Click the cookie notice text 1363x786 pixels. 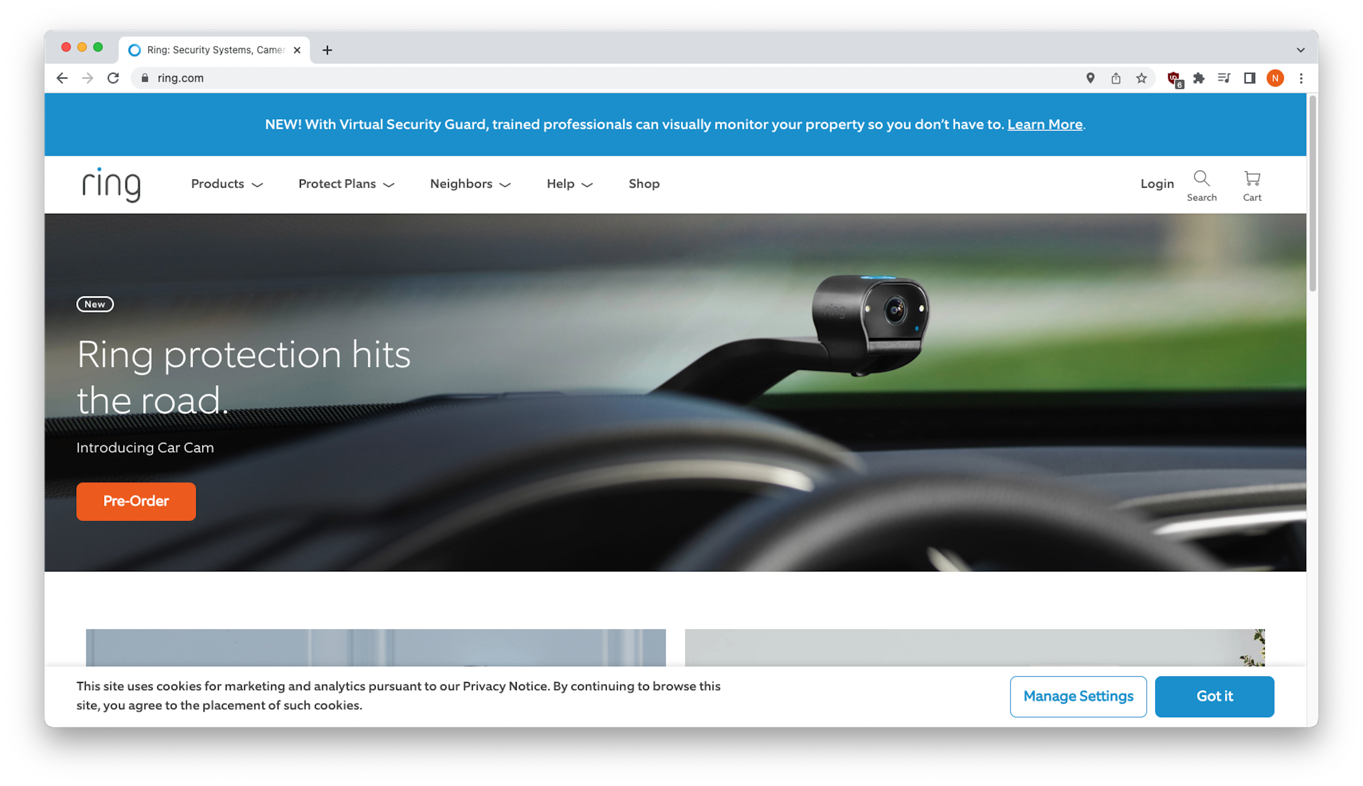point(398,696)
